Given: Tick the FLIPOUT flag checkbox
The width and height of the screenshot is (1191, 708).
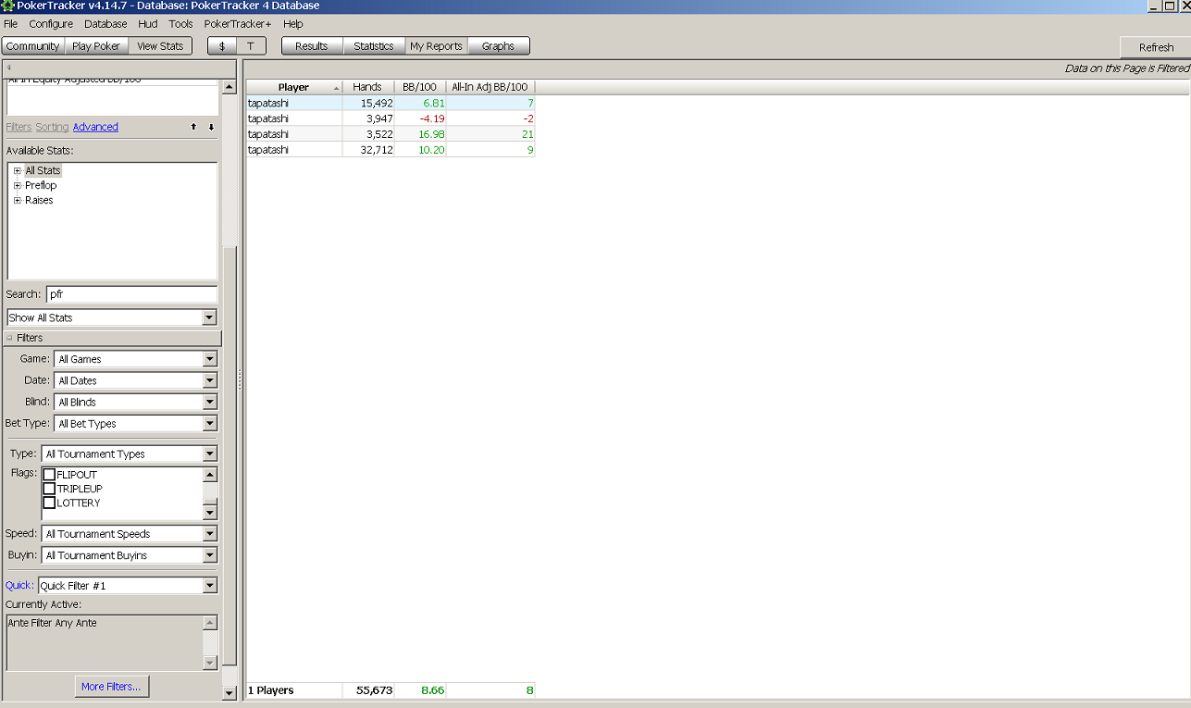Looking at the screenshot, I should coord(50,475).
